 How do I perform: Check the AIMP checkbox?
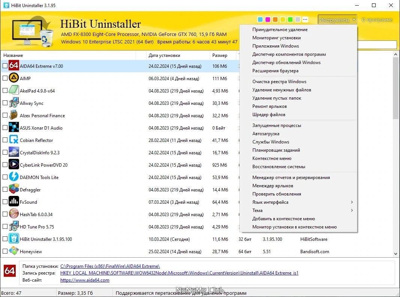coord(5,78)
